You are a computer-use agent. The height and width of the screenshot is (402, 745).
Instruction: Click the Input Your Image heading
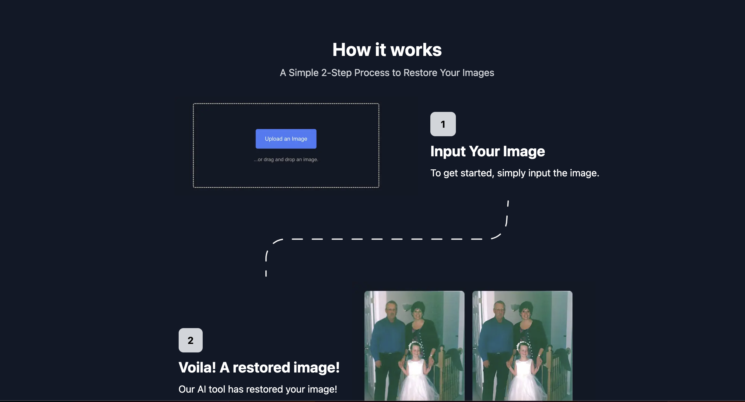tap(487, 151)
